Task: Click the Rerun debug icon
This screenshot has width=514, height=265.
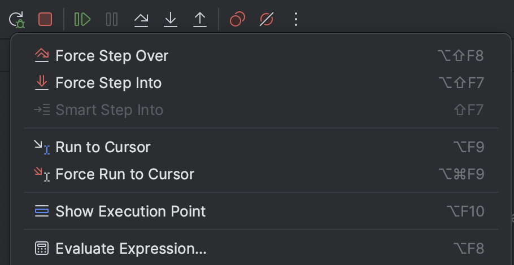Action: coord(16,20)
